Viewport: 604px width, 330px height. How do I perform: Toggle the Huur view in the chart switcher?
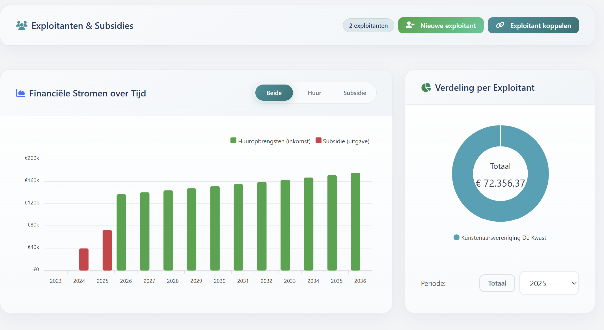[x=314, y=93]
